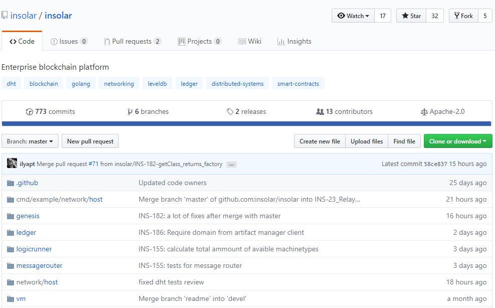Screen dimensions: 495x308
Task: Switch to the Code tab
Action: coord(22,42)
